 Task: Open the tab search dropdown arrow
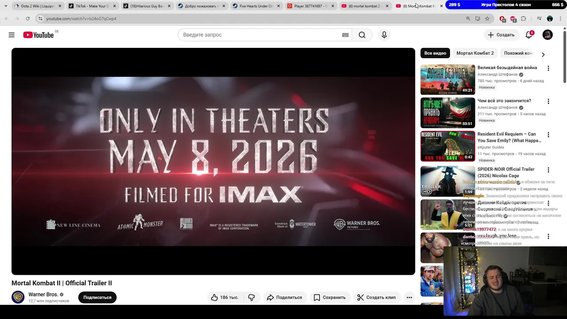pyautogui.click(x=6, y=6)
